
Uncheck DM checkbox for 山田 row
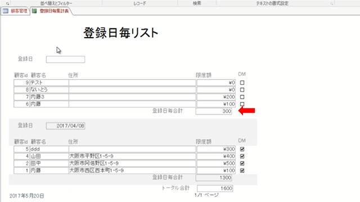(x=242, y=156)
